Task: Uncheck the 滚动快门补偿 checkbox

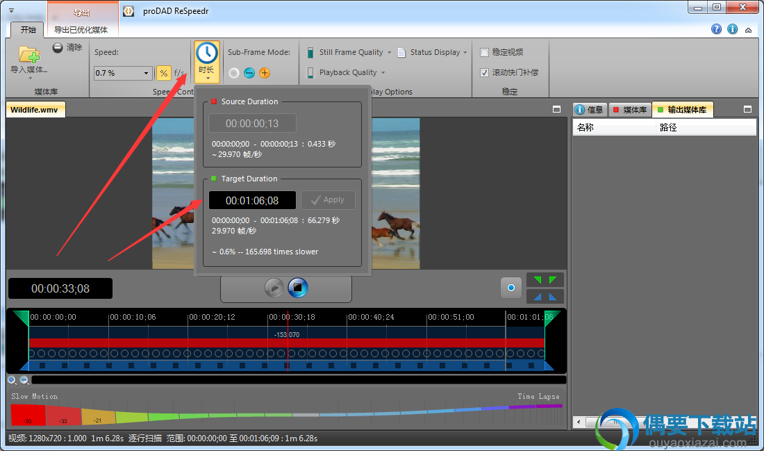Action: coord(484,73)
